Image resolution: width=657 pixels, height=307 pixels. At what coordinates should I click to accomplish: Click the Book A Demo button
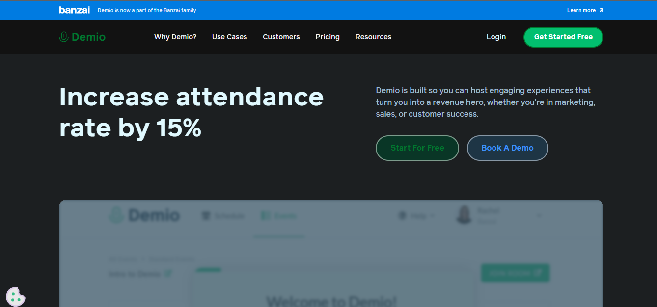pos(507,148)
